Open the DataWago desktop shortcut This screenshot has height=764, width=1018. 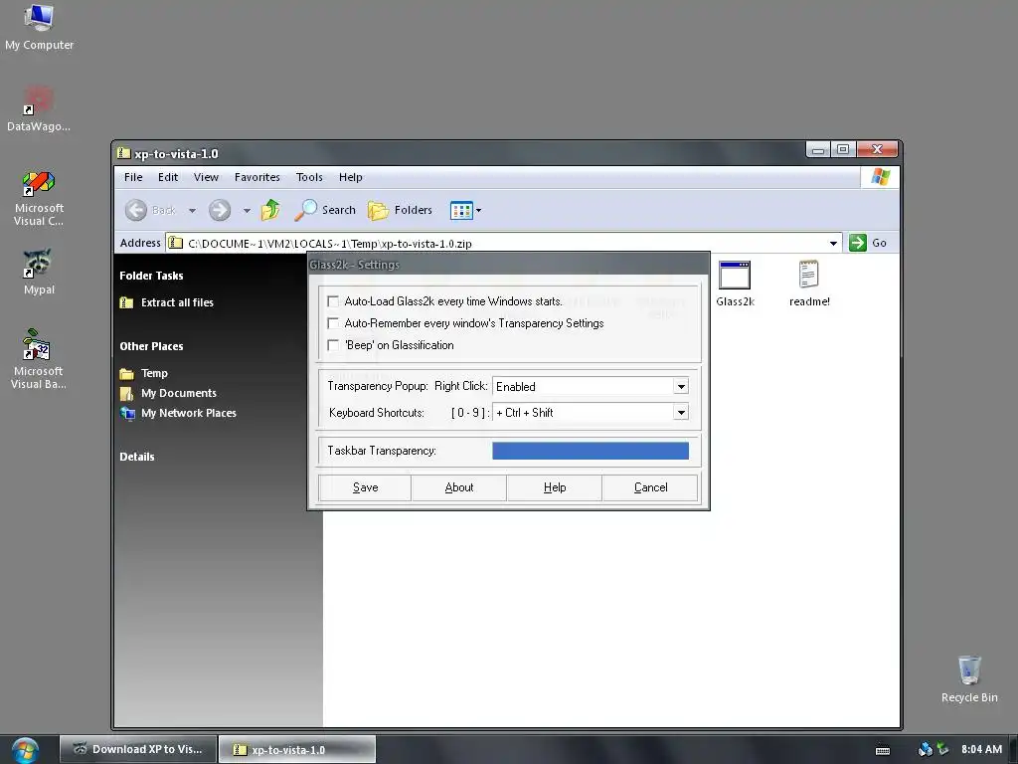click(x=39, y=107)
